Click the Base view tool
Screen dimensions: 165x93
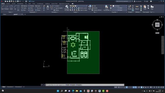pyautogui.click(x=152, y=7)
